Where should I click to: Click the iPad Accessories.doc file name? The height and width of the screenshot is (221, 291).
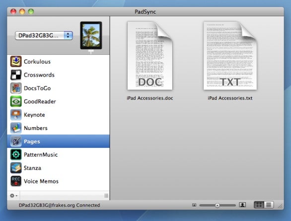coord(150,98)
